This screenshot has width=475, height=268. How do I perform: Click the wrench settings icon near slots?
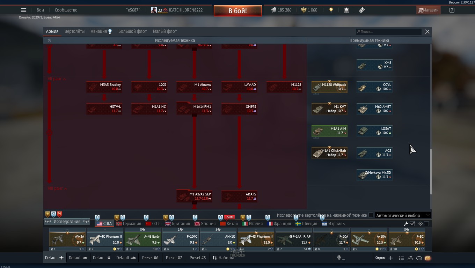406,224
